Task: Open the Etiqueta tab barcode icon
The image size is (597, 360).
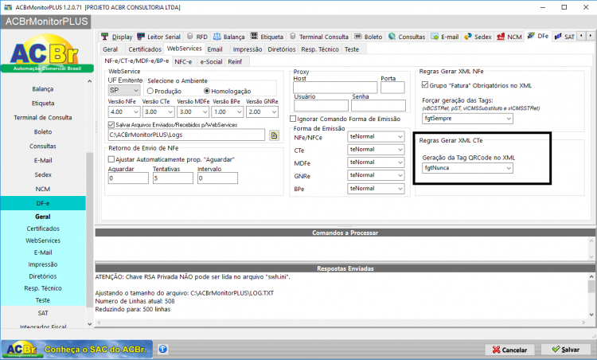Action: point(254,36)
